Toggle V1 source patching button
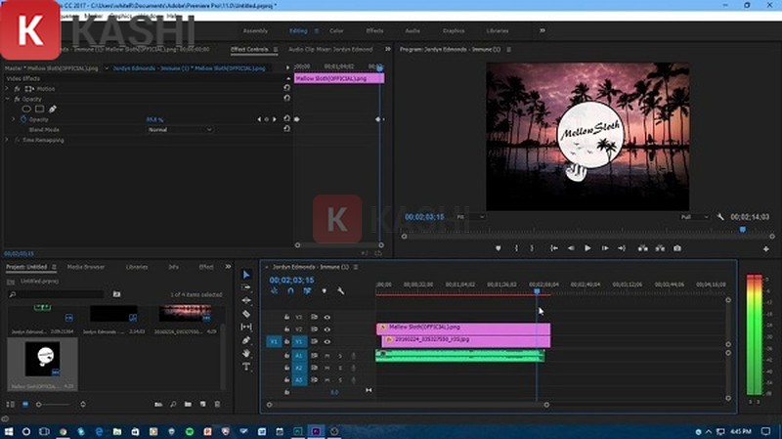 (274, 342)
